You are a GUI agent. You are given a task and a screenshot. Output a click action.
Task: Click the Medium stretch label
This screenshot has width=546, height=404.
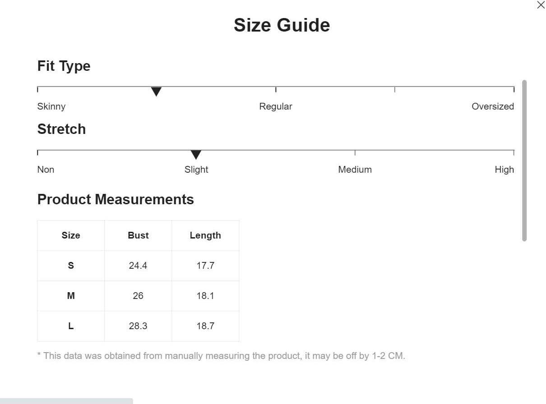tap(355, 170)
